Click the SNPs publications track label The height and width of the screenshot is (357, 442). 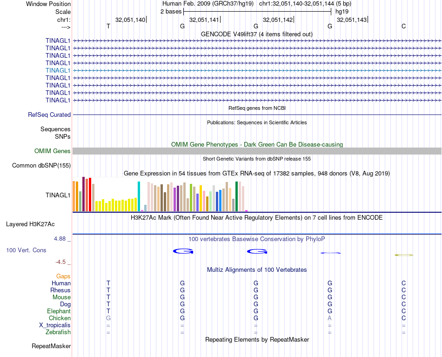coord(63,136)
